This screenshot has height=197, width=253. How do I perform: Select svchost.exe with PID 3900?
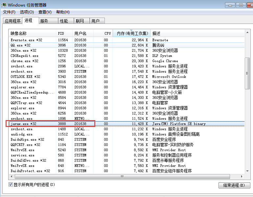126,71
